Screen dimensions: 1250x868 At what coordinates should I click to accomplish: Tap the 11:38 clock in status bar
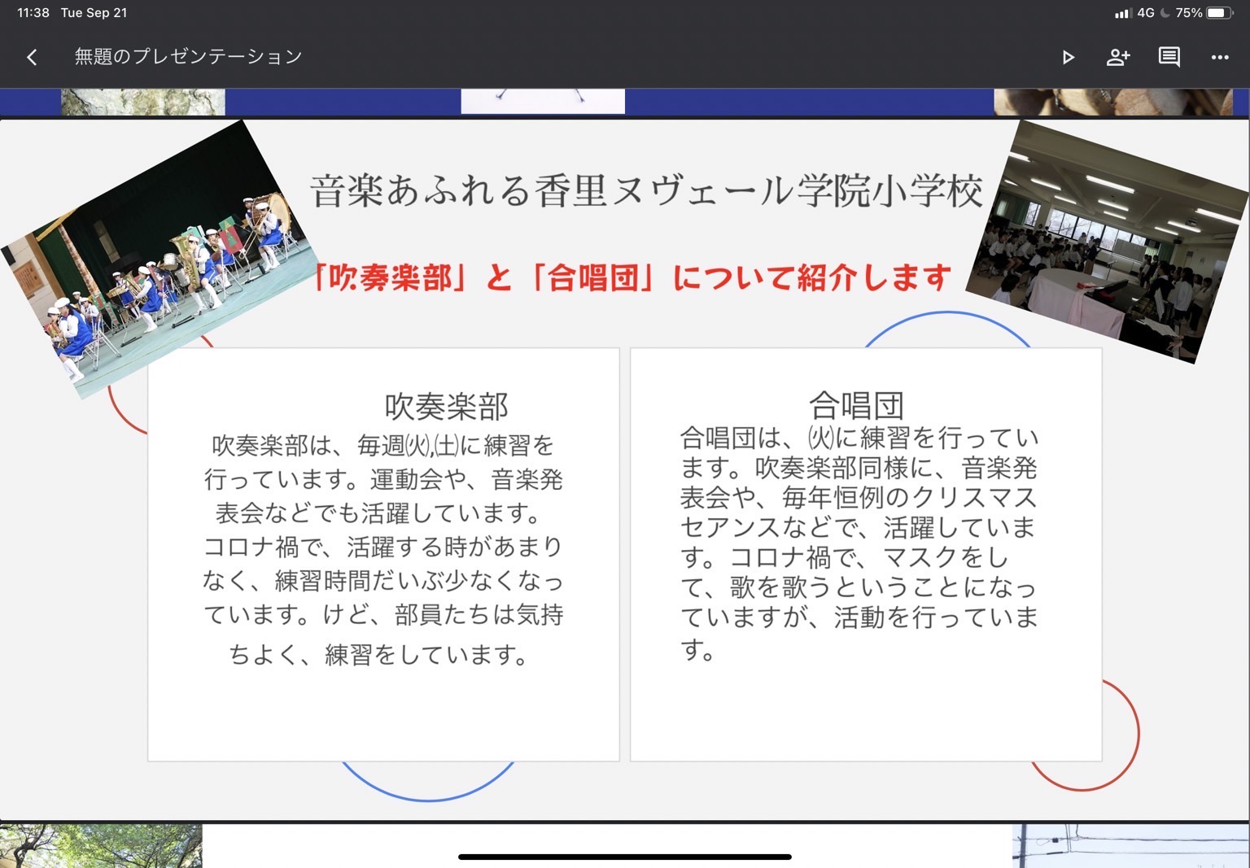coord(33,13)
